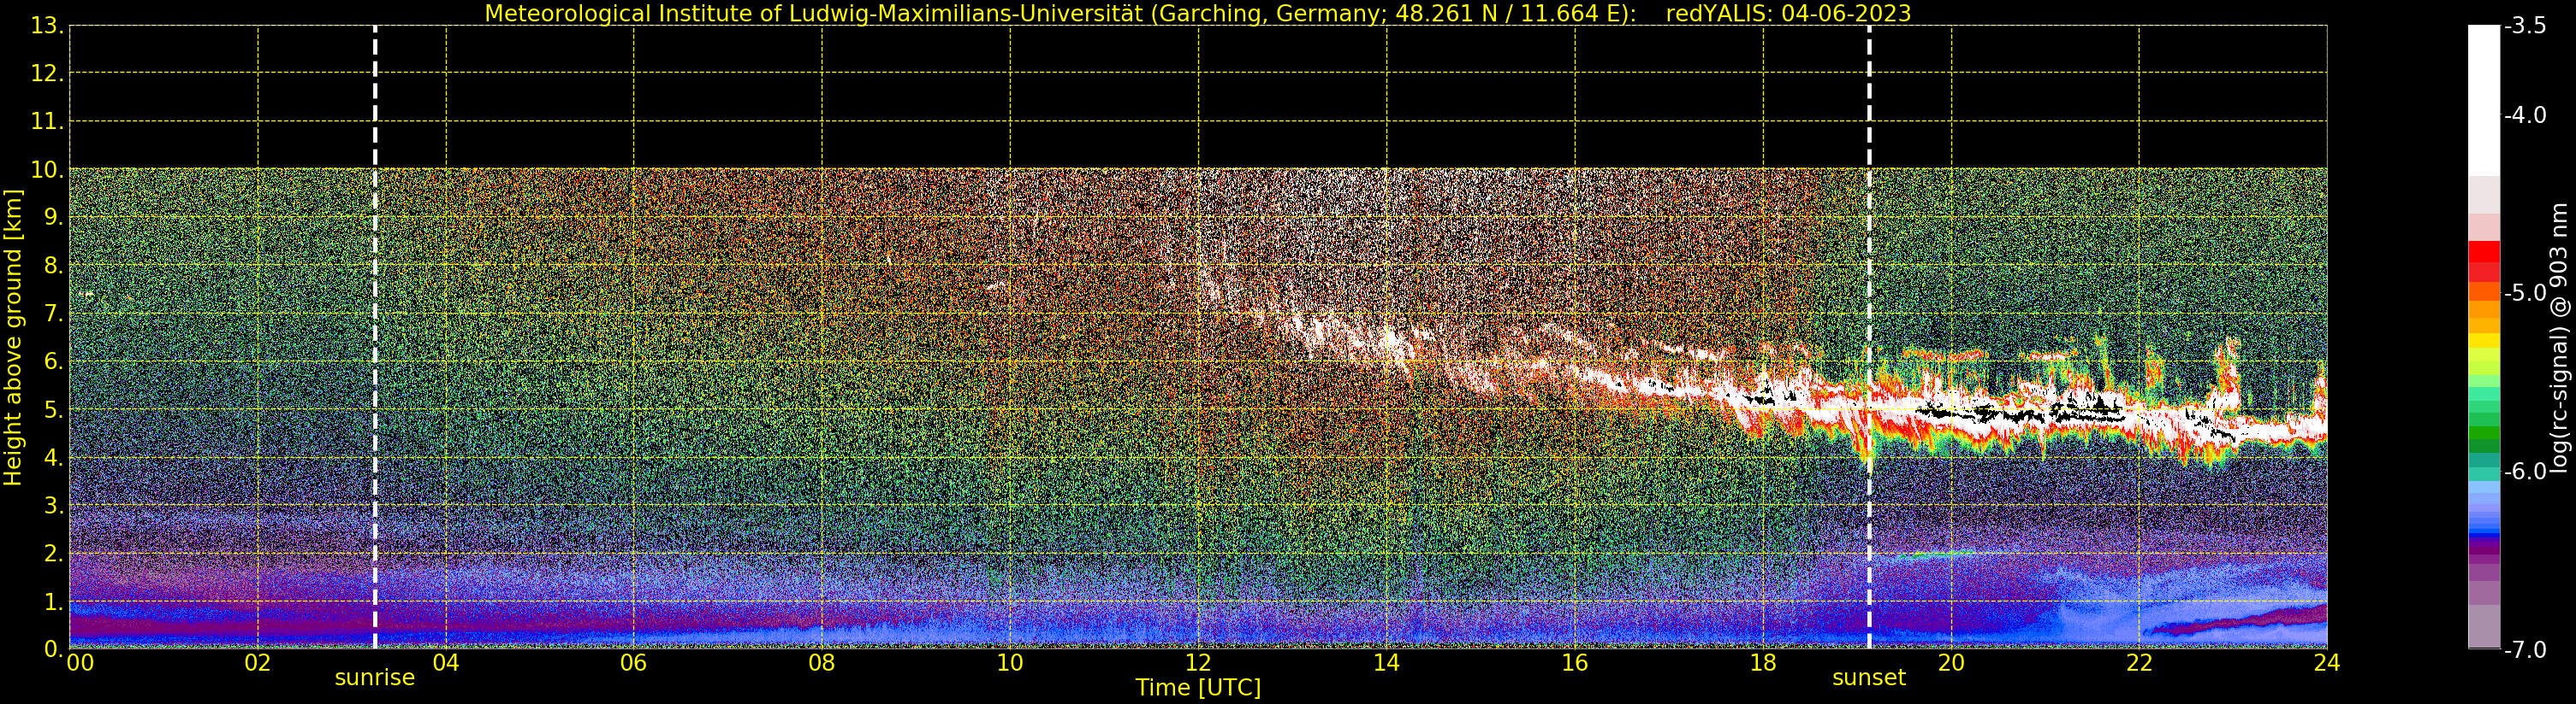Click the '-7.0' colorbar tick label
This screenshot has height=704, width=2576.
pyautogui.click(x=2525, y=650)
